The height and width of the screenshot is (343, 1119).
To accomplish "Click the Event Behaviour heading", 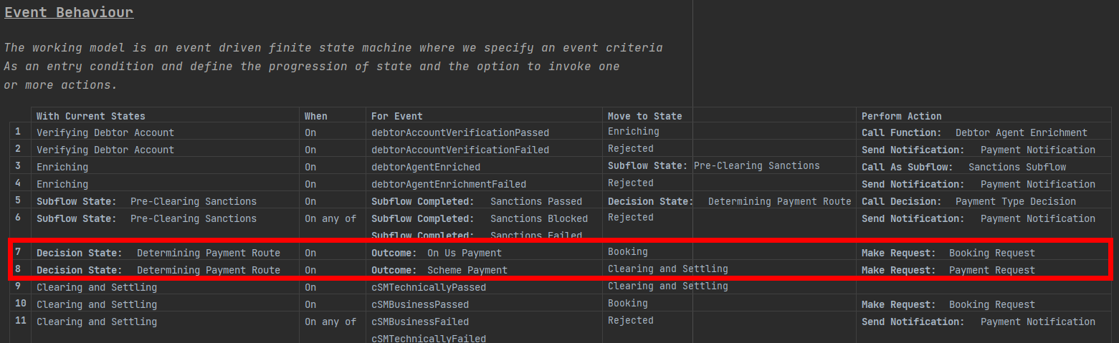I will click(69, 13).
